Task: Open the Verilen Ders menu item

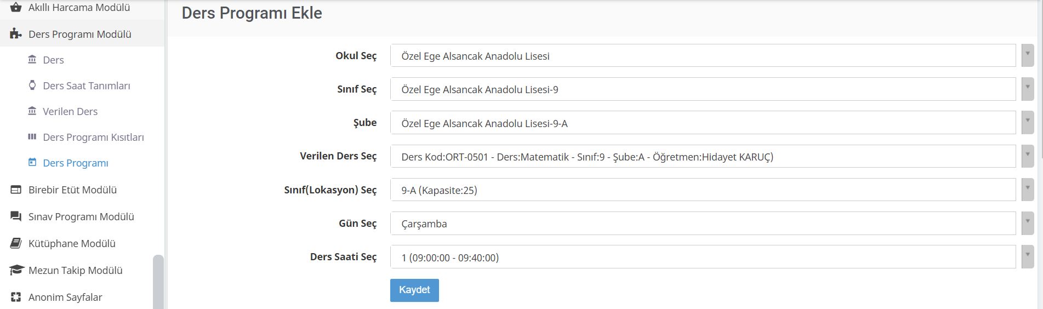Action: click(70, 111)
